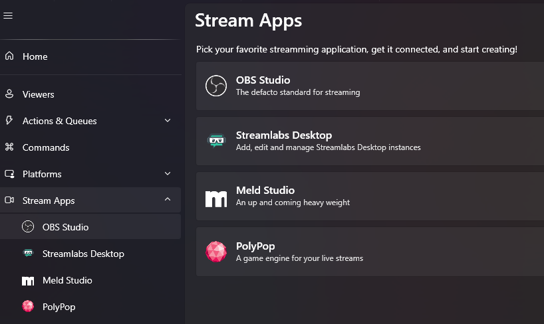This screenshot has width=544, height=324.
Task: Expand the Actions & Queues chevron
Action: tap(168, 120)
